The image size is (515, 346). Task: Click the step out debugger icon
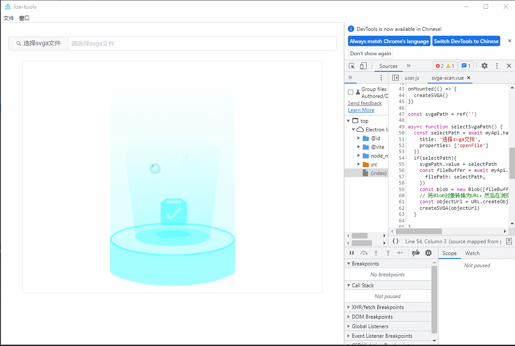388,253
